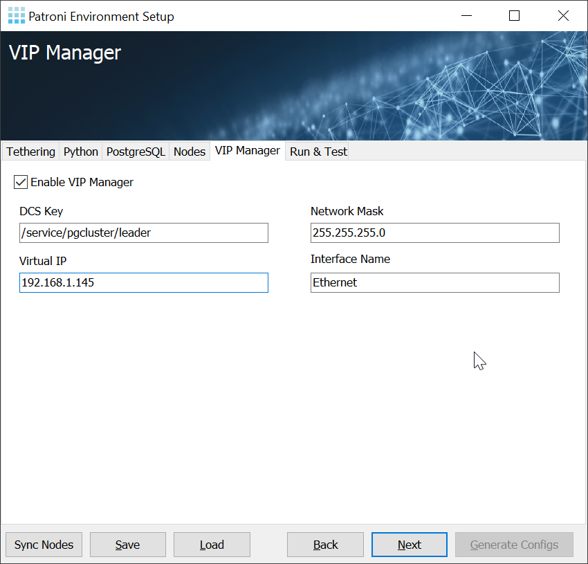Click the Load button

point(212,545)
